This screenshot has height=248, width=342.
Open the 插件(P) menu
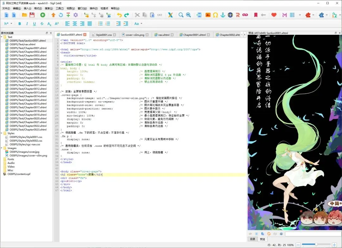[93, 8]
